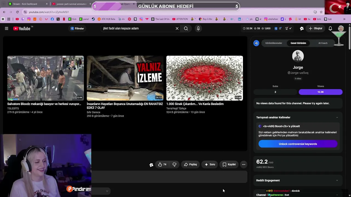The width and height of the screenshot is (351, 197).
Task: Open the X (Twitter) bookmark
Action: pos(58,19)
